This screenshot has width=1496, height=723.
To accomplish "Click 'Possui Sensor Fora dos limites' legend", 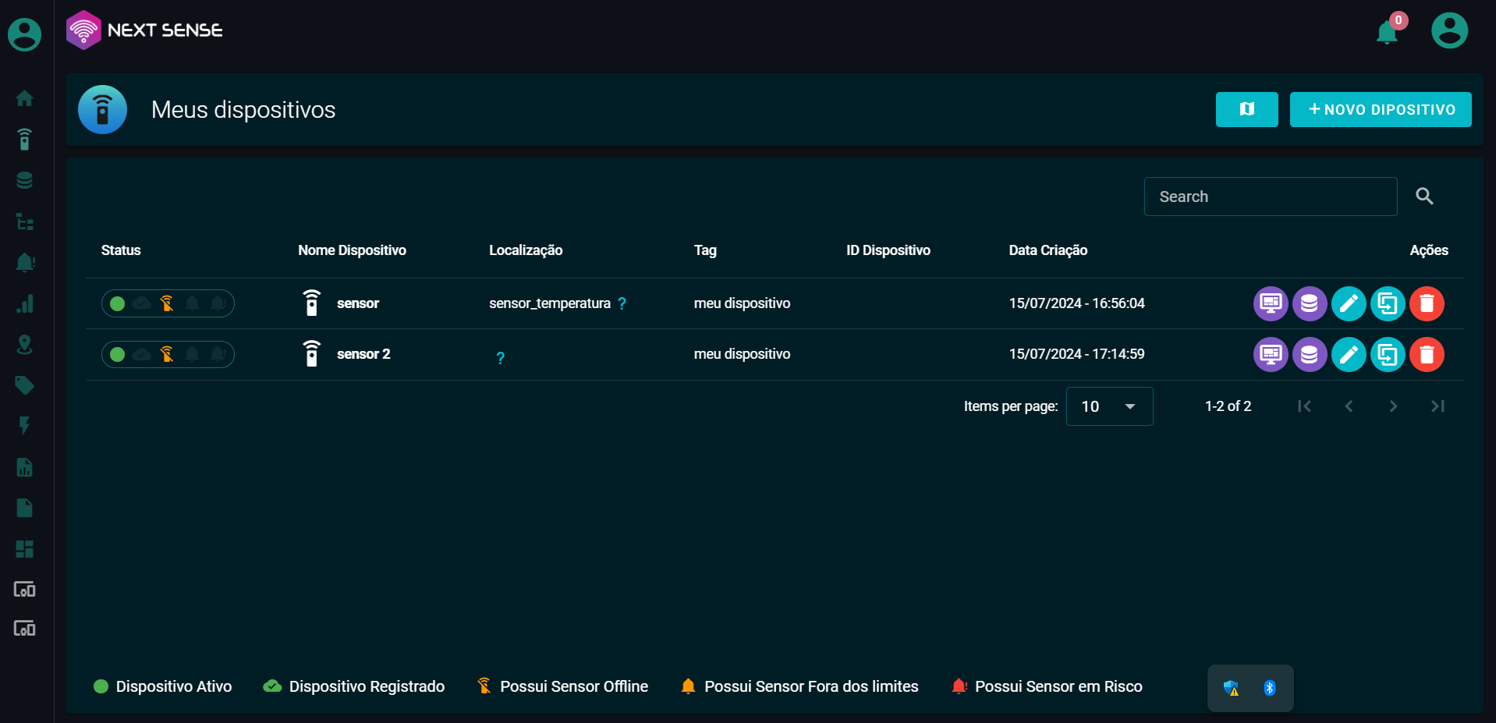I will (799, 686).
